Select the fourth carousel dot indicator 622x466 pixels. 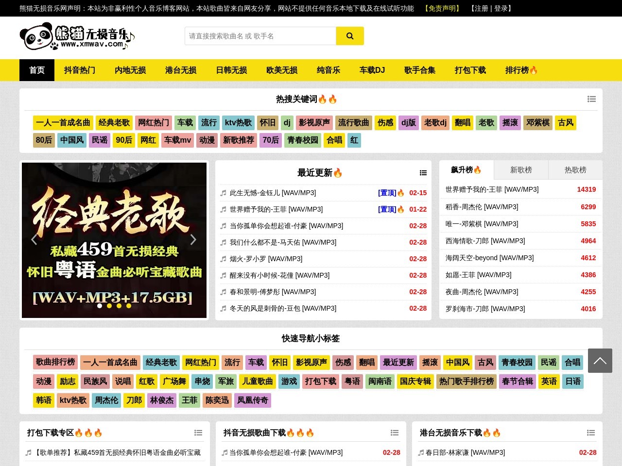pyautogui.click(x=129, y=306)
